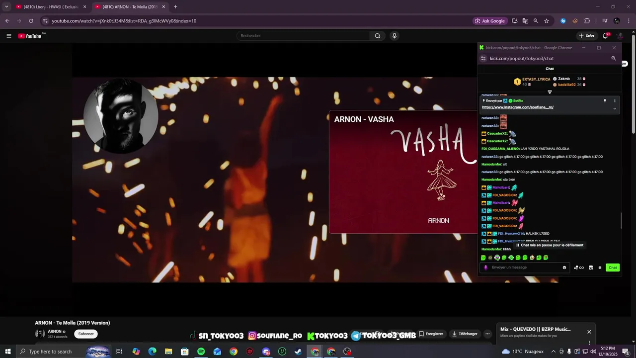The height and width of the screenshot is (358, 636).
Task: Focus the Envoyer un message field
Action: [525, 268]
